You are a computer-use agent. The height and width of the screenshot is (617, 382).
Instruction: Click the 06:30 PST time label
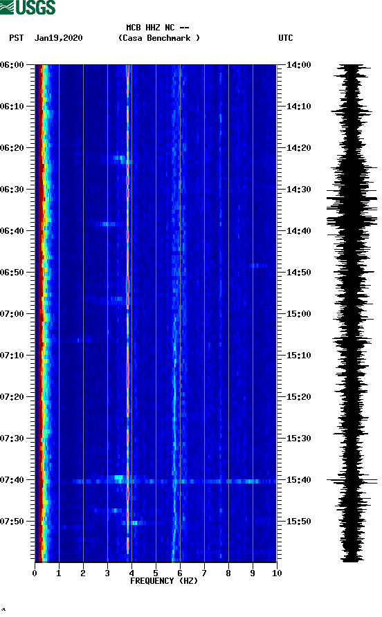pos(12,190)
